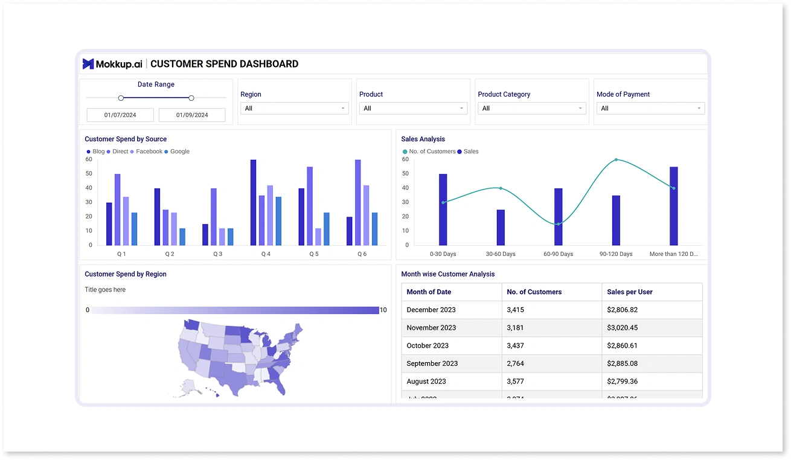
Task: Toggle the Blog legend item
Action: tap(95, 152)
